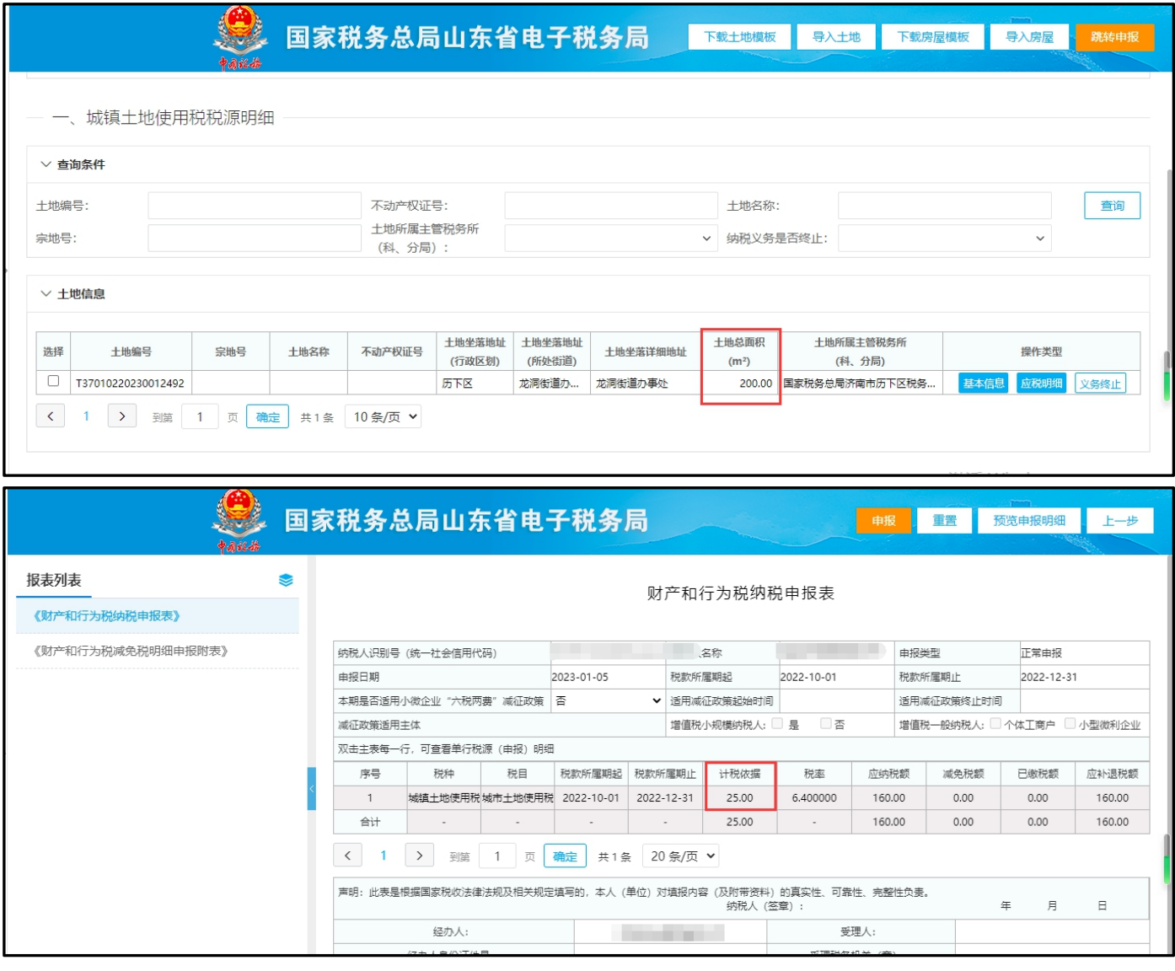
Task: Expand the 土地所属主管税务所 dropdown
Action: (610, 239)
